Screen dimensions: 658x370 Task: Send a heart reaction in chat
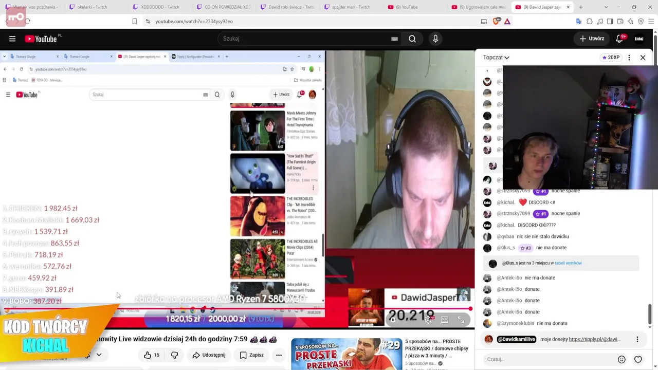[638, 359]
